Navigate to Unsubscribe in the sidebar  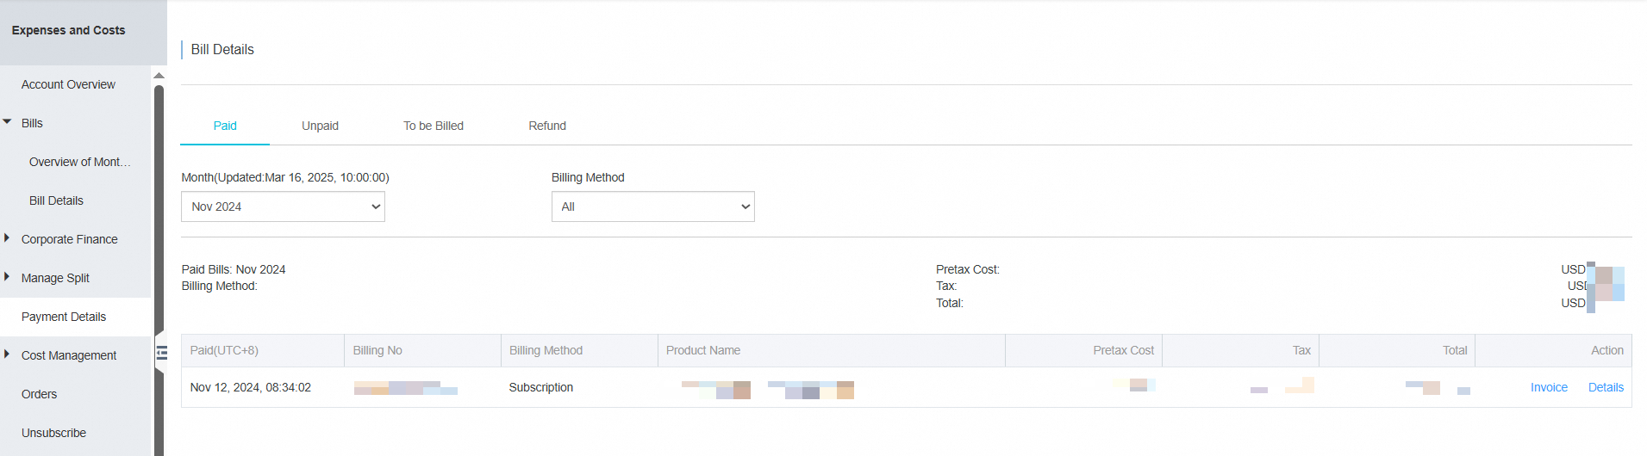coord(53,433)
